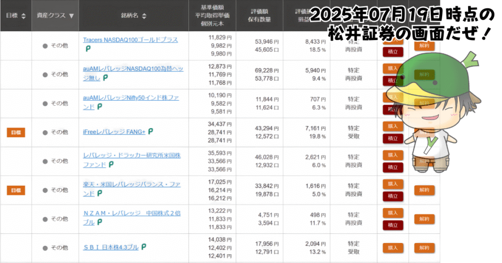Click the base price 14,038円

point(220,240)
